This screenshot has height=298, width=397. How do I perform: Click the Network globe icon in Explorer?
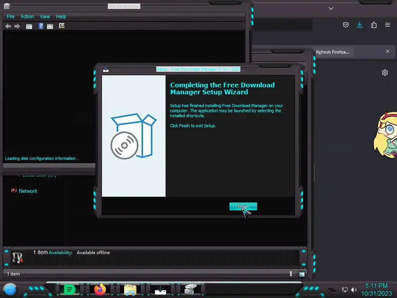coord(14,190)
